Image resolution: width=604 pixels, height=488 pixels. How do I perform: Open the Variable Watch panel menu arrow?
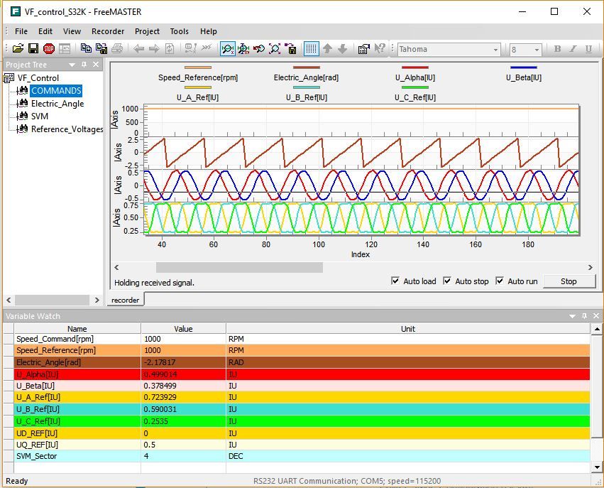[x=572, y=316]
